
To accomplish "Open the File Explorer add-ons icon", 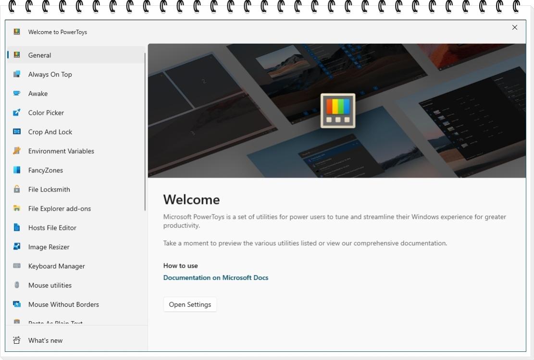I will tap(17, 208).
